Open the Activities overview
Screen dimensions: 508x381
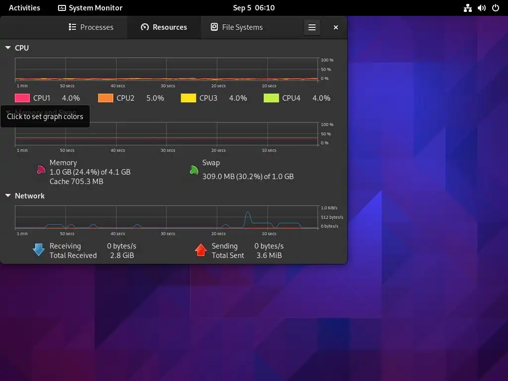[24, 8]
